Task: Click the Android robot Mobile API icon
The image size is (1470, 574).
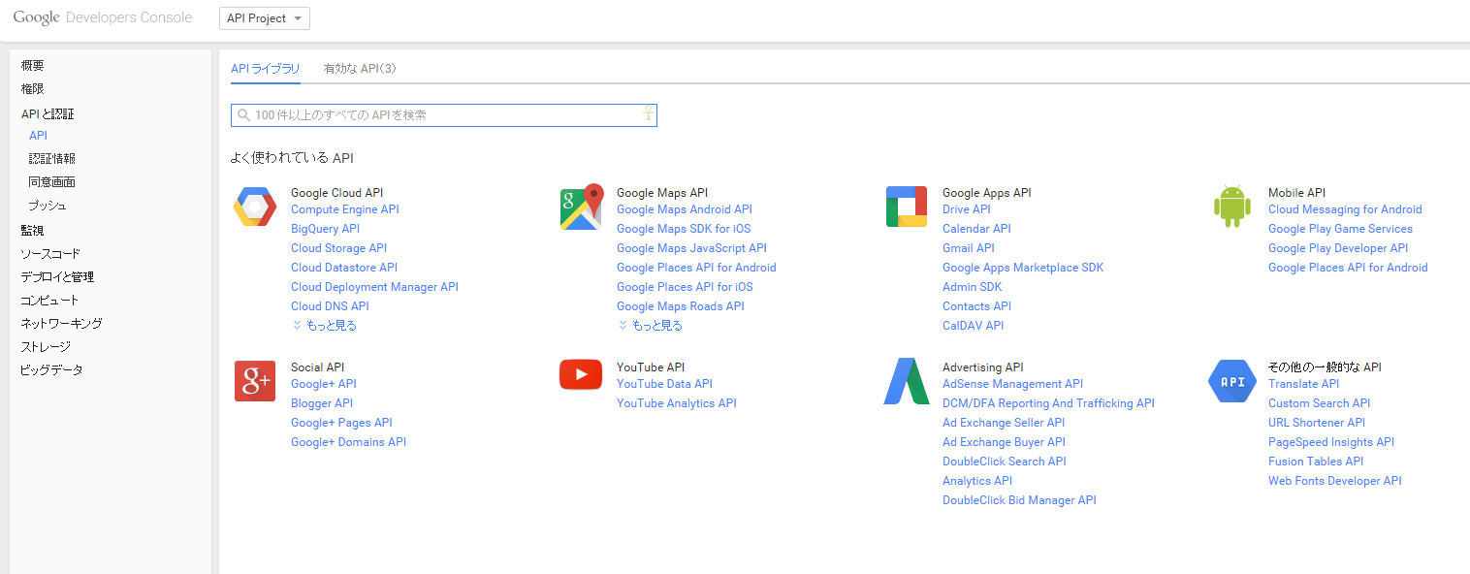Action: (x=1232, y=207)
